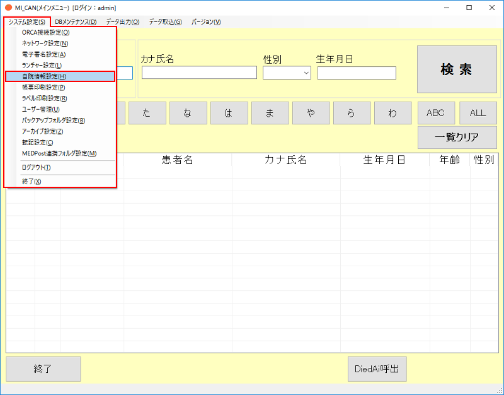Click the カナ氏名 input field
This screenshot has width=504, height=395.
(199, 73)
